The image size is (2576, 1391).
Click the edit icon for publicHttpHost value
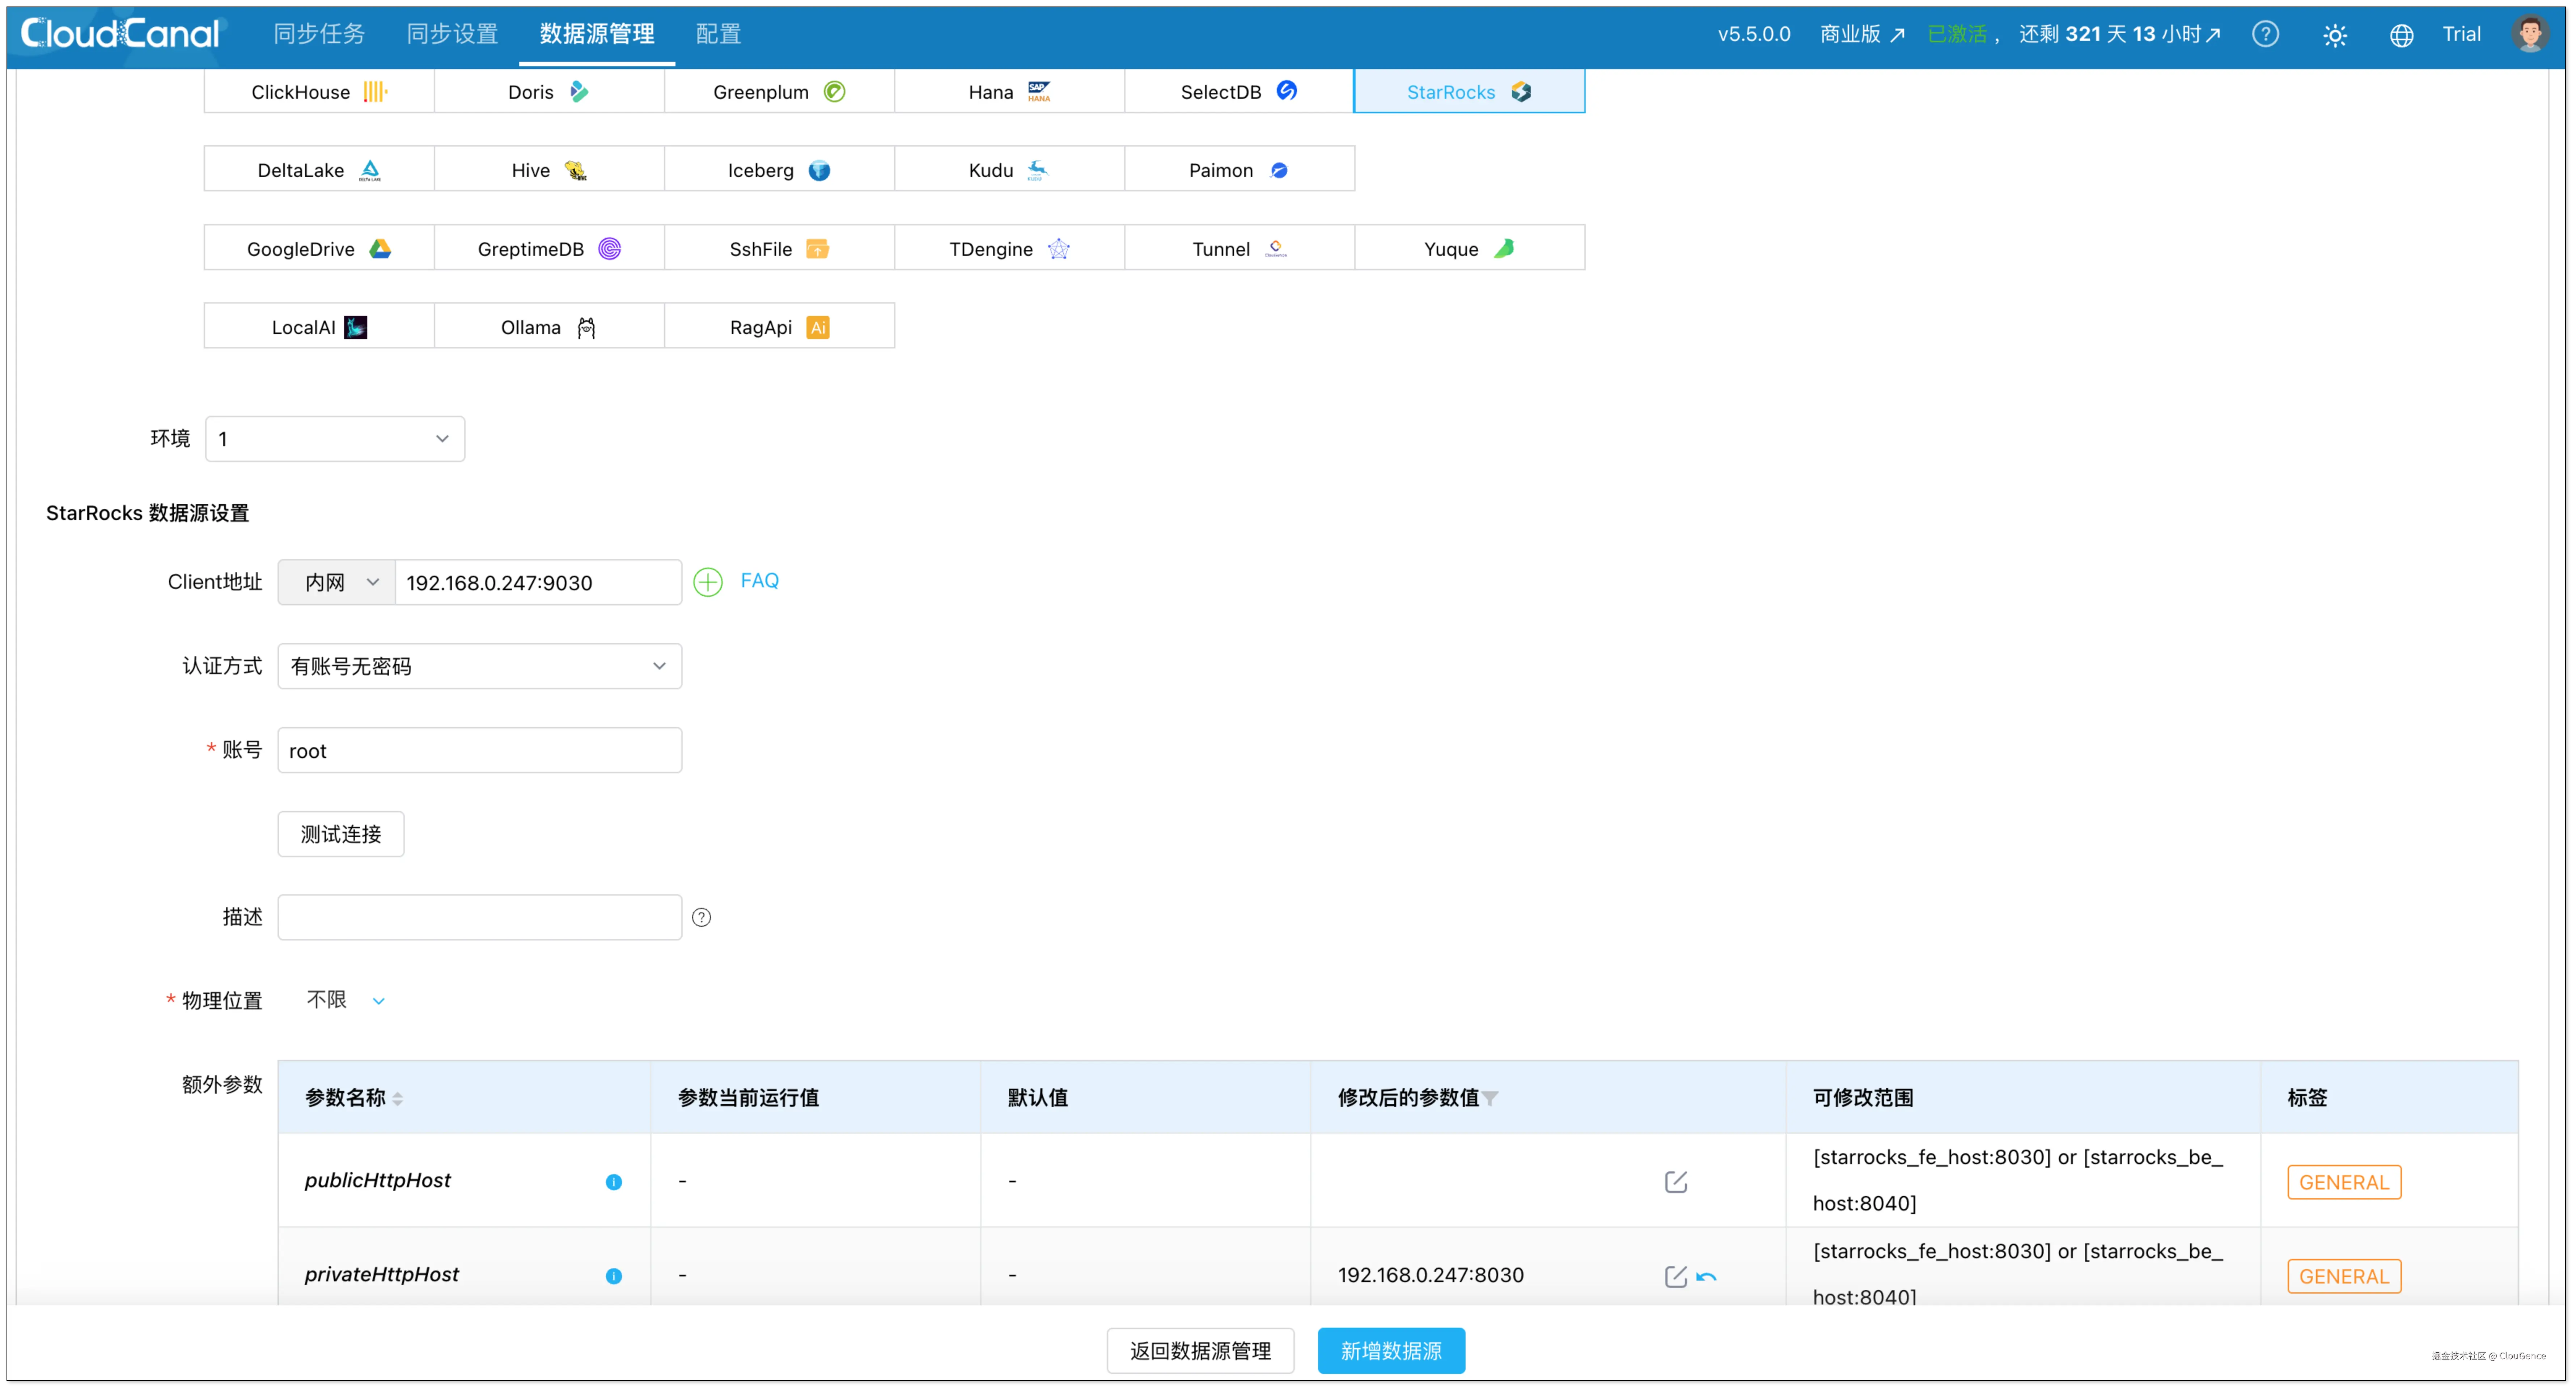[1675, 1182]
